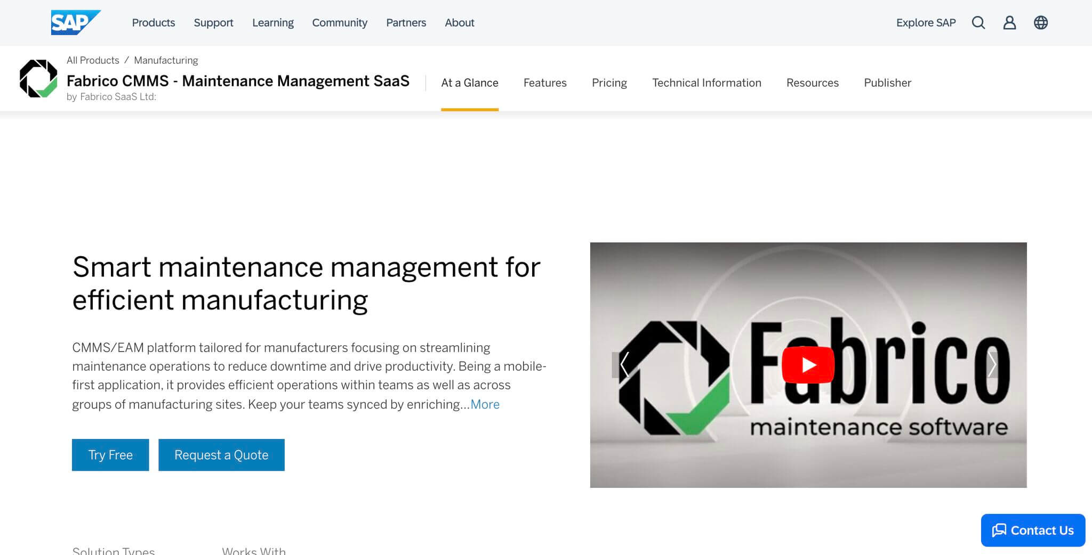Click the Request a Quote button
Viewport: 1092px width, 555px height.
click(x=221, y=455)
